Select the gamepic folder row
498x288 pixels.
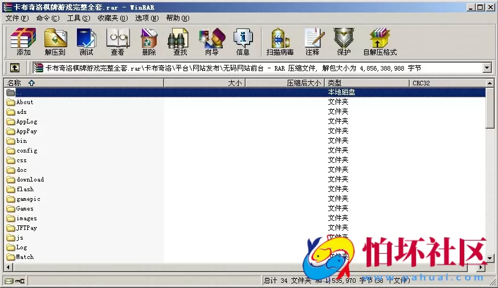[245, 199]
